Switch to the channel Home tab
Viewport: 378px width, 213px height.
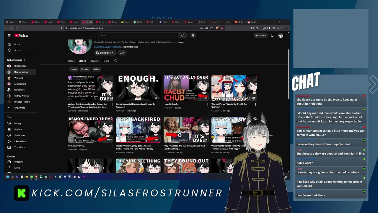tap(71, 61)
